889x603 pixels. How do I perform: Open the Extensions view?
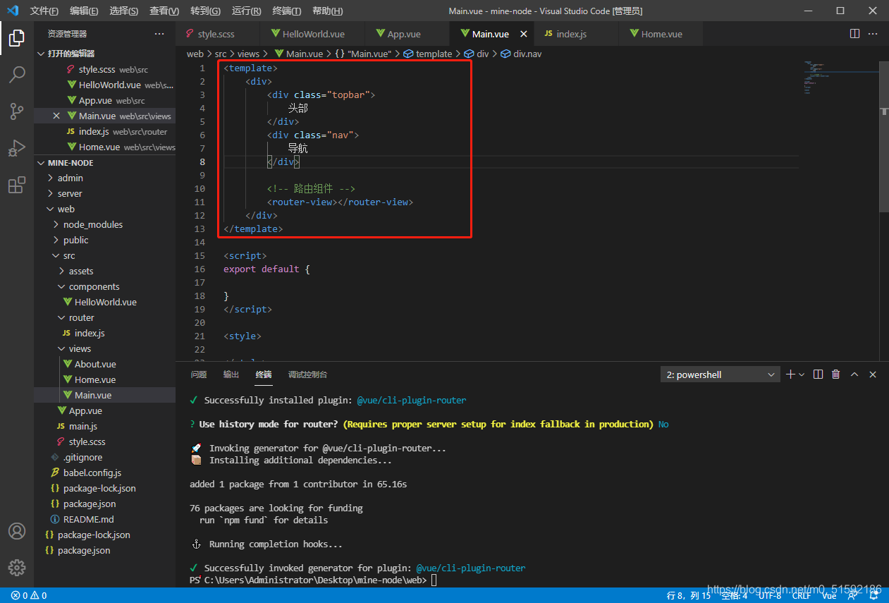click(x=17, y=185)
